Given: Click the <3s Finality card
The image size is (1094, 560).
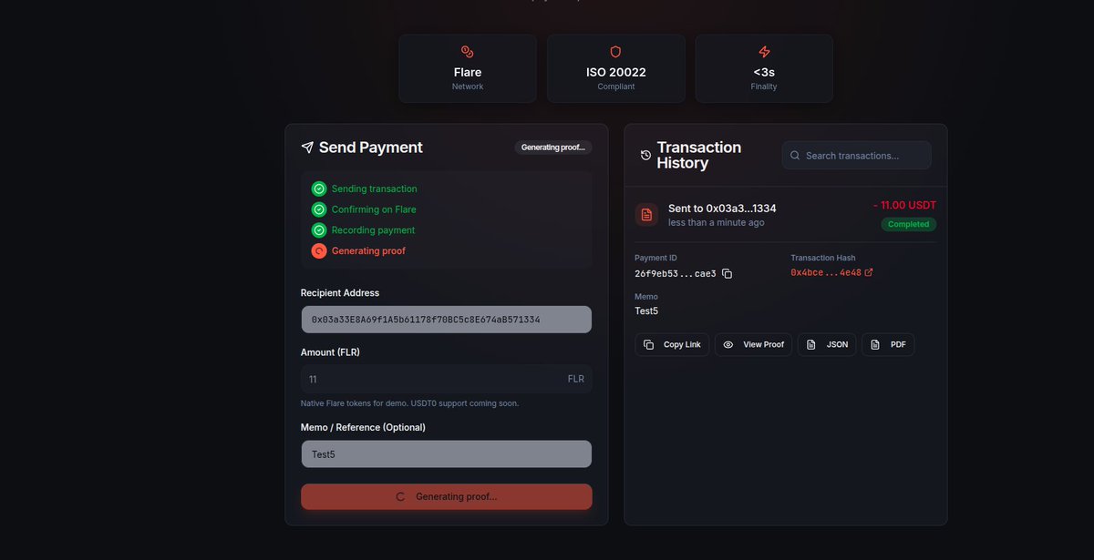Looking at the screenshot, I should tap(764, 68).
